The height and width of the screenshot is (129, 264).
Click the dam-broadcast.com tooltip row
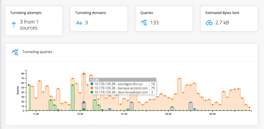tap(122, 92)
